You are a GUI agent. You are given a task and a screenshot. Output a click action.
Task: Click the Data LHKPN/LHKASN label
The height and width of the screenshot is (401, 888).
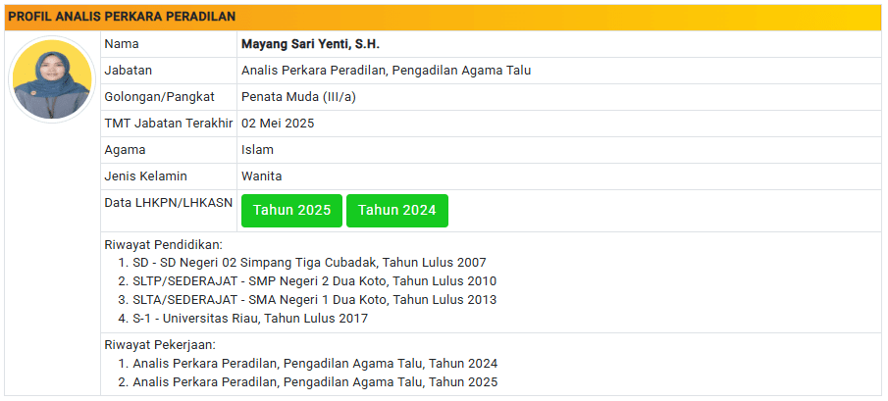(x=167, y=203)
